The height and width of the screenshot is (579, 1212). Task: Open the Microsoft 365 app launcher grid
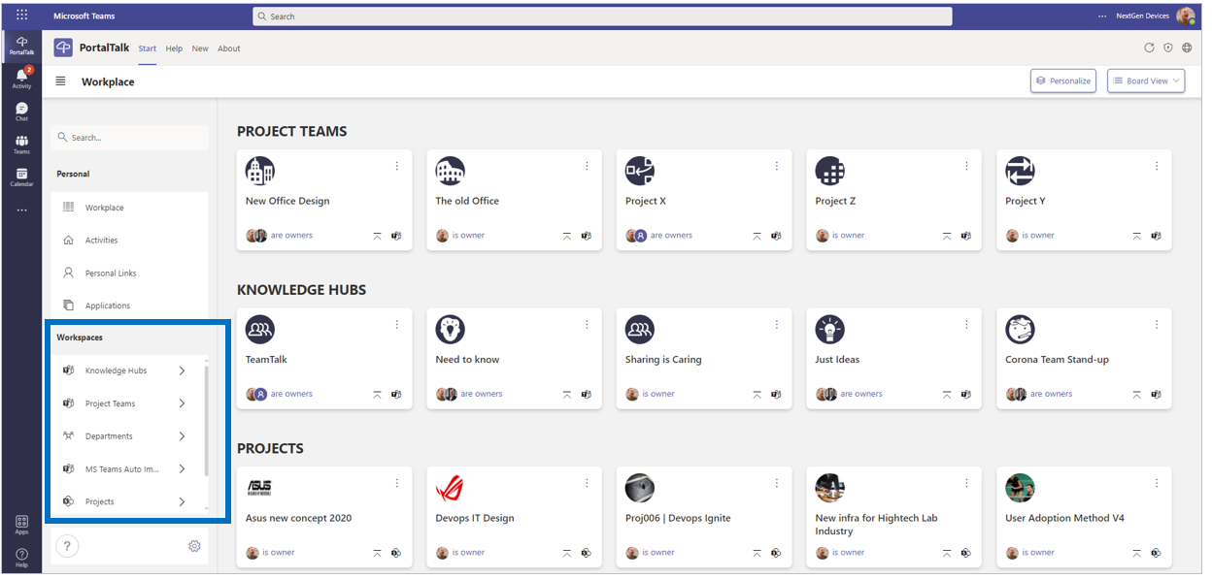(x=21, y=16)
